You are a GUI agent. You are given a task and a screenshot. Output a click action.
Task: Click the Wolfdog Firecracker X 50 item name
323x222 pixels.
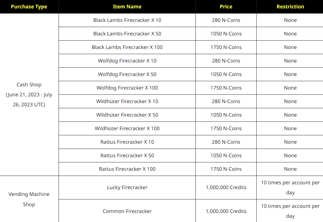(127, 74)
